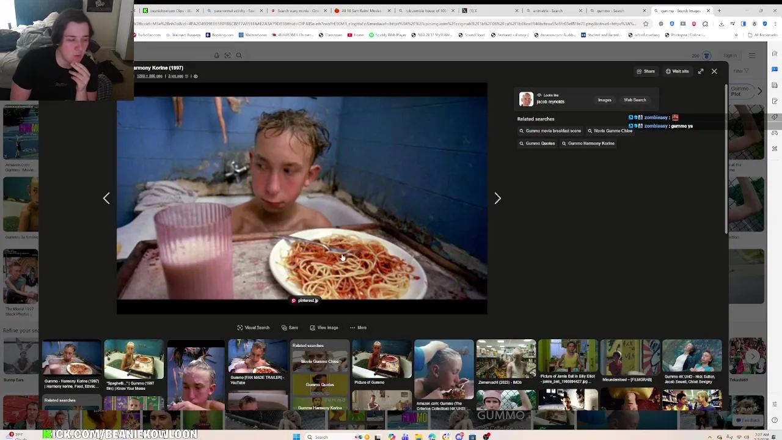
Task: Click the Feedback button
Action: pos(748,420)
